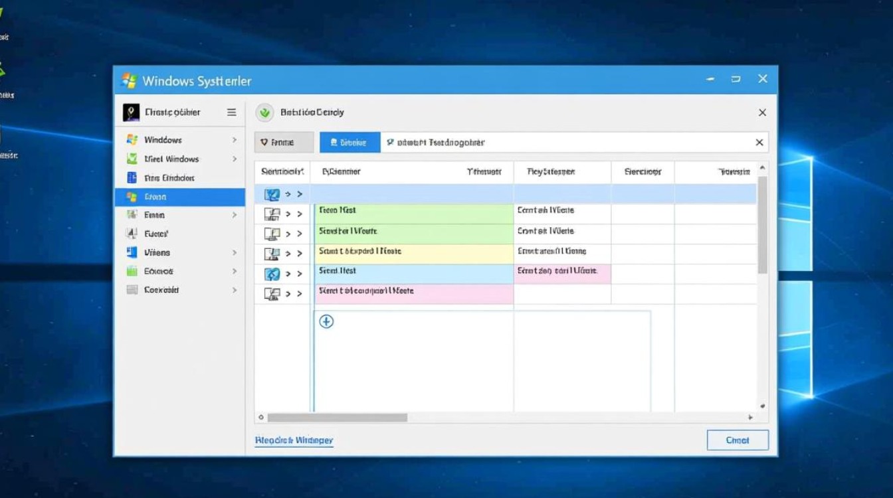Image resolution: width=893 pixels, height=498 pixels.
Task: Click the green circular check icon in the panel header
Action: (x=265, y=113)
